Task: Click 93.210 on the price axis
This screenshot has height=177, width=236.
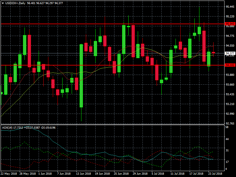Action: point(230,104)
